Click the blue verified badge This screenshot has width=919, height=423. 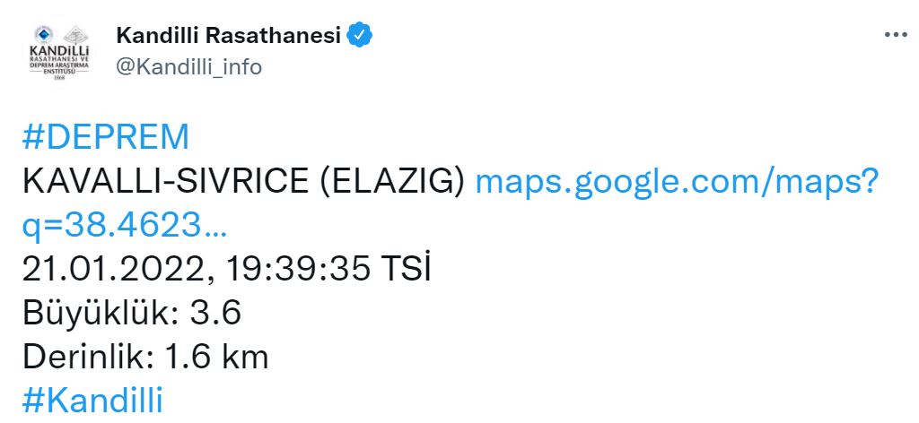coord(360,36)
